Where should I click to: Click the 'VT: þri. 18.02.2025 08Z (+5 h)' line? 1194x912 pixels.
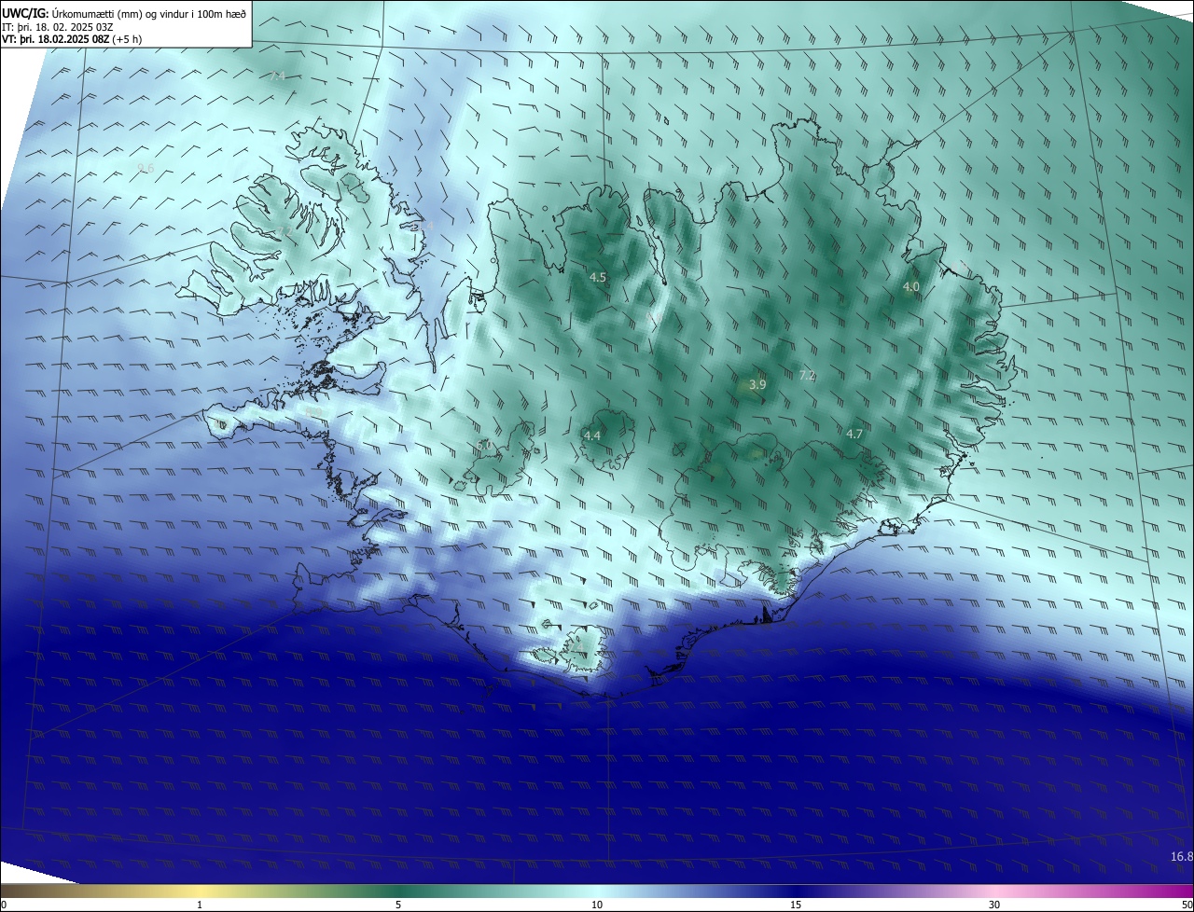point(72,39)
